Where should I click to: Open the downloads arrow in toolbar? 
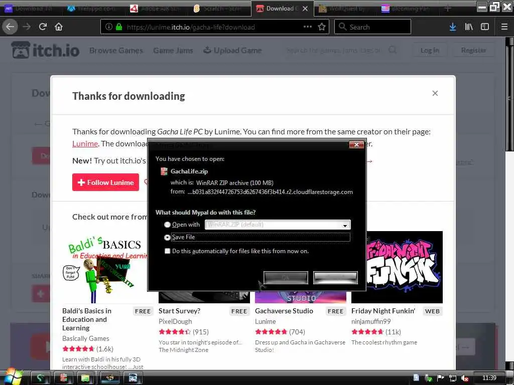coord(453,27)
